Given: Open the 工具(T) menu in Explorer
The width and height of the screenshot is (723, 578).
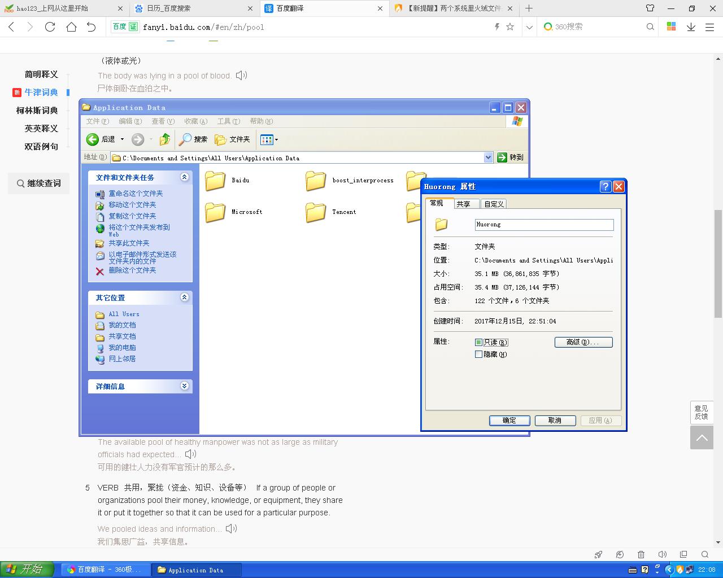Looking at the screenshot, I should [229, 121].
